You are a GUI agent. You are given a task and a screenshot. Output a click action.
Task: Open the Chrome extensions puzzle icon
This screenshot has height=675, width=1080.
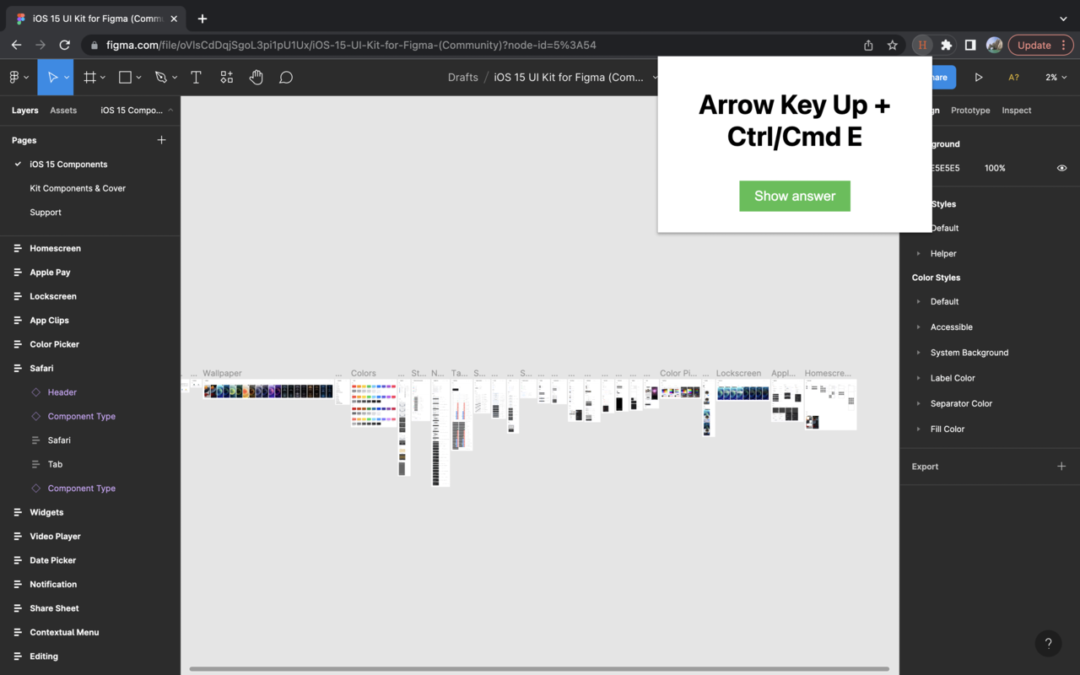[x=947, y=45]
